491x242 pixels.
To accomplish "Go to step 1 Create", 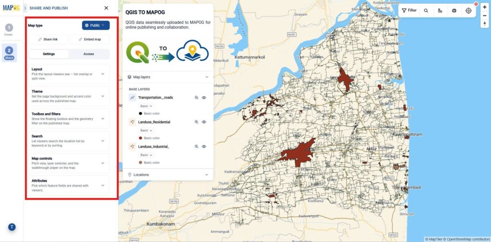I will (9, 30).
